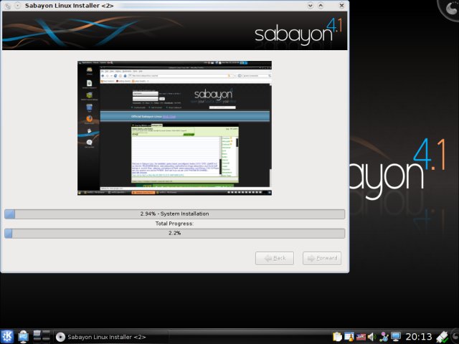Click the keyboard layout tray icon

[x=361, y=337]
